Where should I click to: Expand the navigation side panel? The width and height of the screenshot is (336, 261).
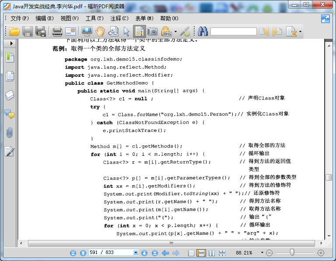click(x=11, y=43)
